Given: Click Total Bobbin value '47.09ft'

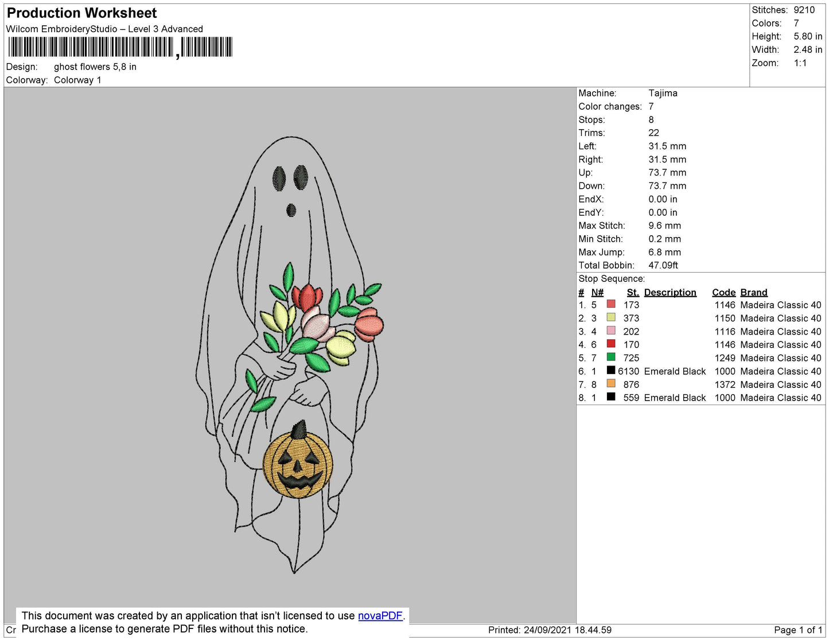Looking at the screenshot, I should tap(663, 265).
